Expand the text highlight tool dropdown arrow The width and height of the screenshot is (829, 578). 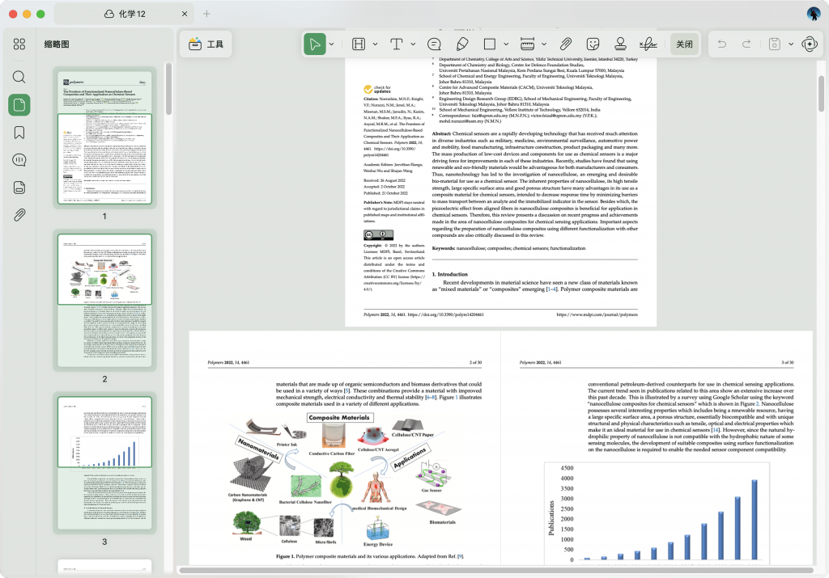pyautogui.click(x=375, y=44)
